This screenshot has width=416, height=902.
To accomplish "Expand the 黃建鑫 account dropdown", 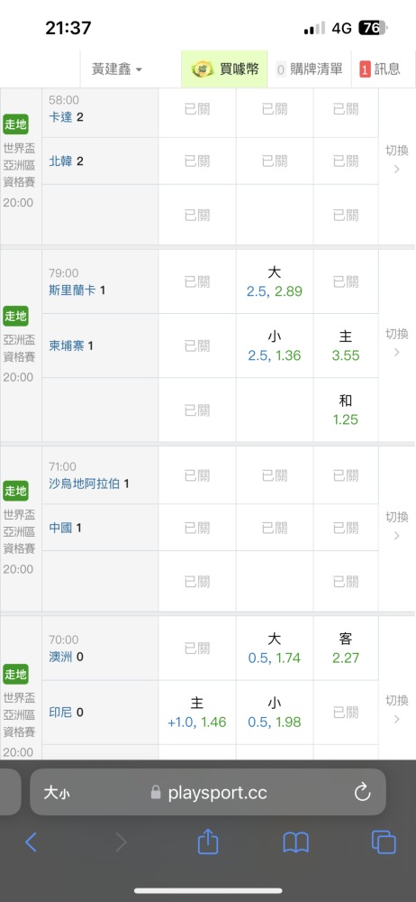I will tap(117, 69).
